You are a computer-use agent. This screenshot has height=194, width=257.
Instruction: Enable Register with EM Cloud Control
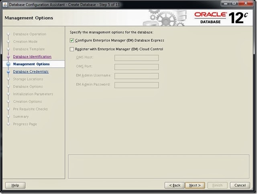click(72, 49)
